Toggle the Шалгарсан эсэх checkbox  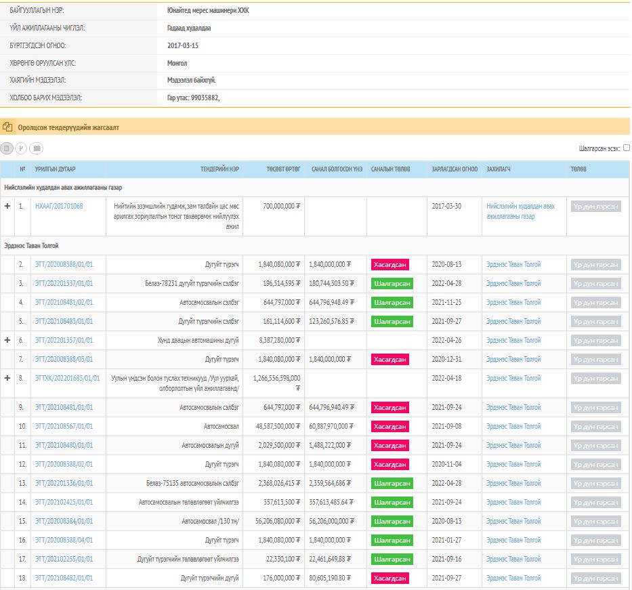pos(626,148)
